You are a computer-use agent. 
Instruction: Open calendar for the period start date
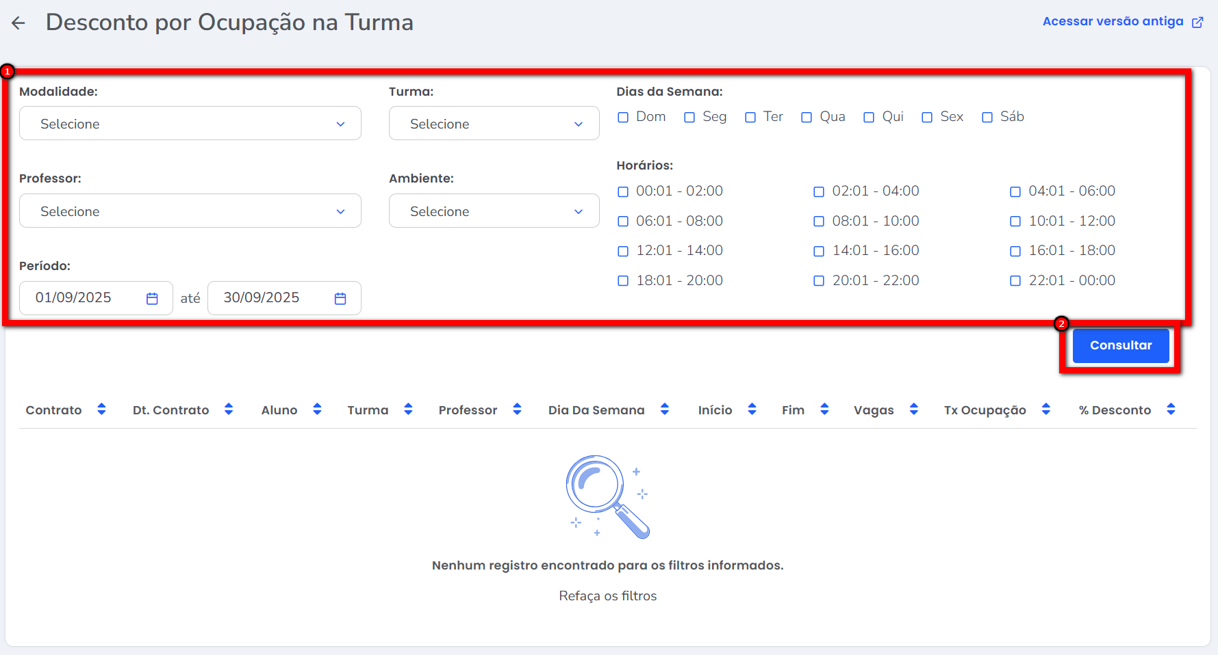pyautogui.click(x=152, y=299)
